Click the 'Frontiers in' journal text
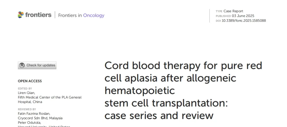This screenshot has width=287, height=127. point(70,16)
